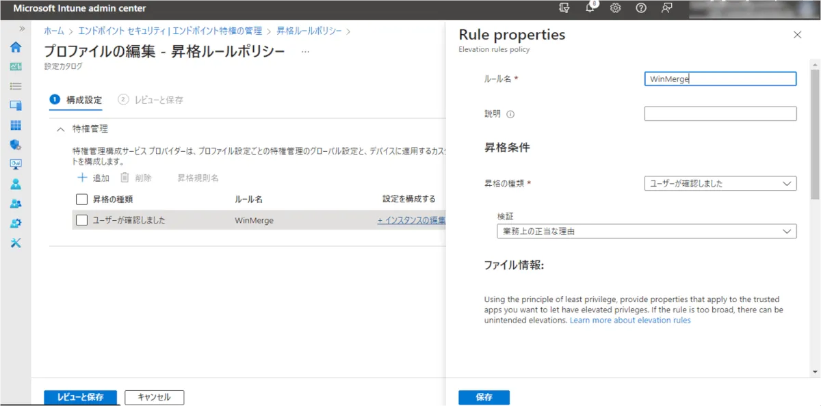821x406 pixels.
Task: Click info icon next to 説明
Action: tap(510, 114)
